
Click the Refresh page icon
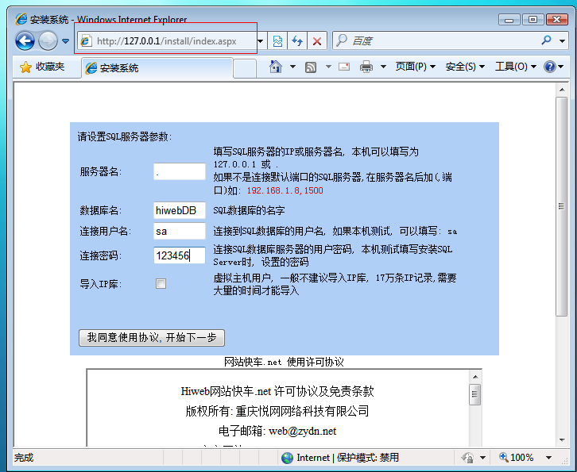297,41
